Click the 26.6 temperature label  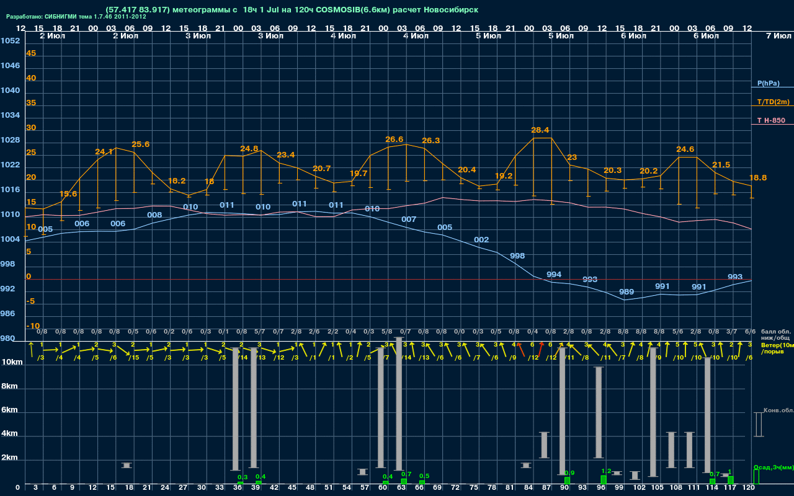394,139
